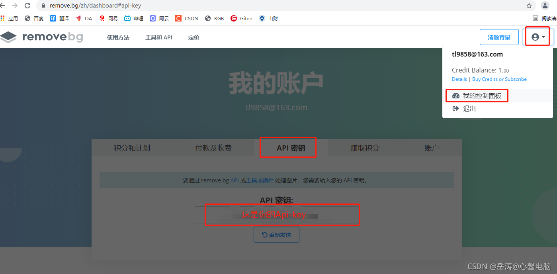The image size is (557, 274).
Task: Switch to the API 密钥 tab
Action: coord(291,148)
